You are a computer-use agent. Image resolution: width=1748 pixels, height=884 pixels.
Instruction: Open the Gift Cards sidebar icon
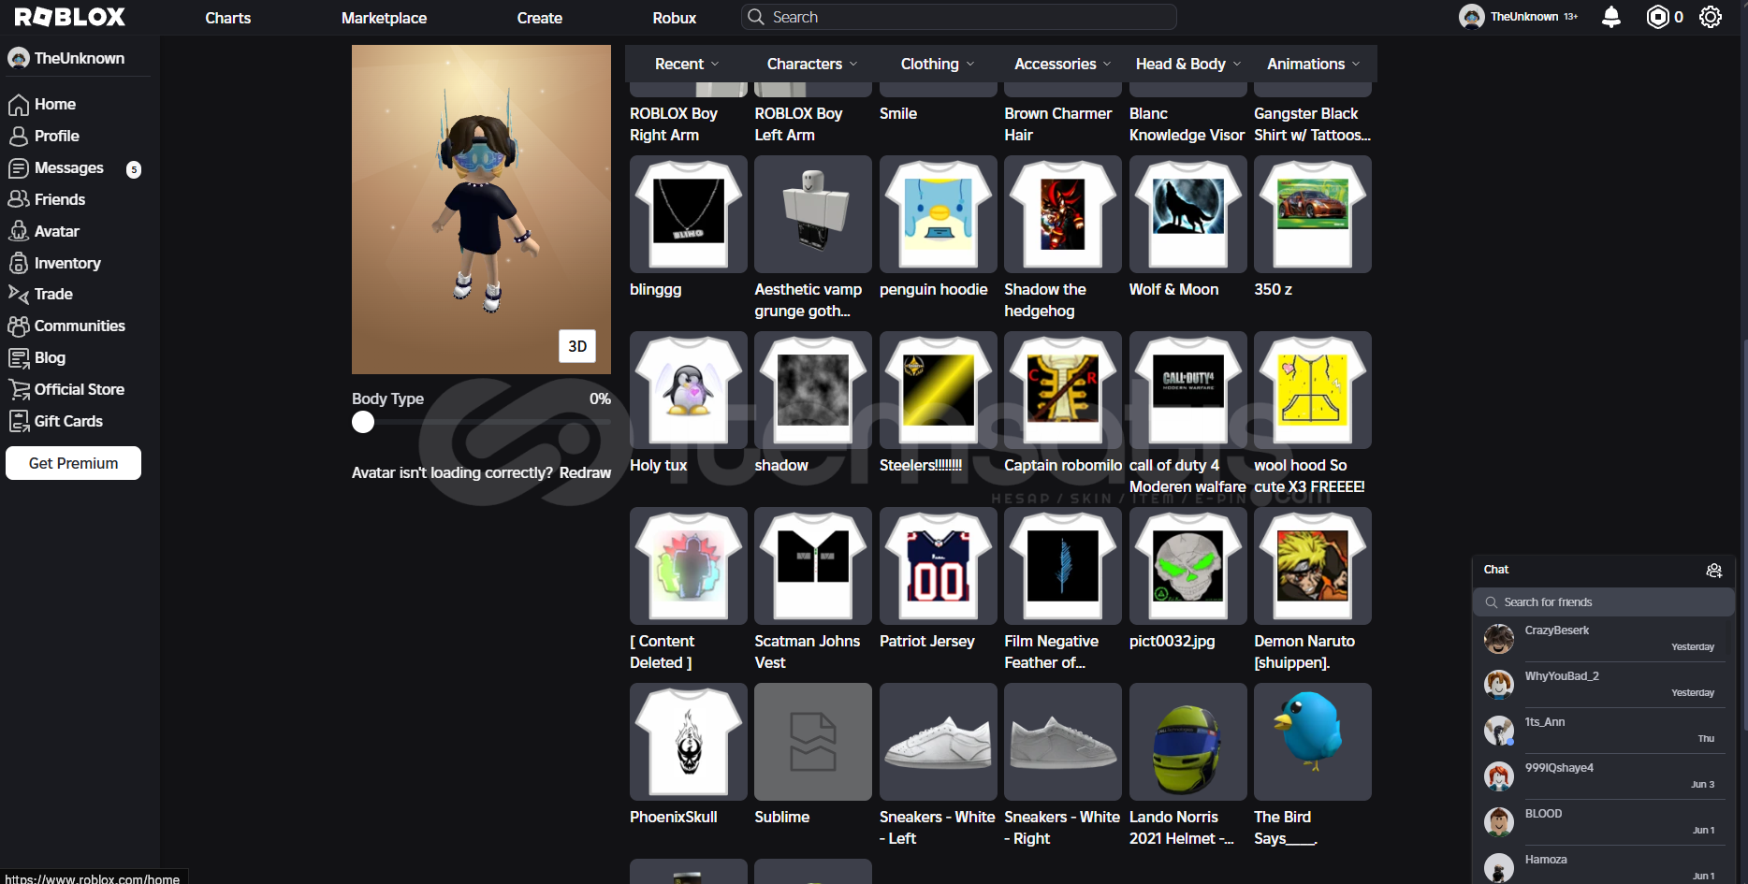pos(19,421)
